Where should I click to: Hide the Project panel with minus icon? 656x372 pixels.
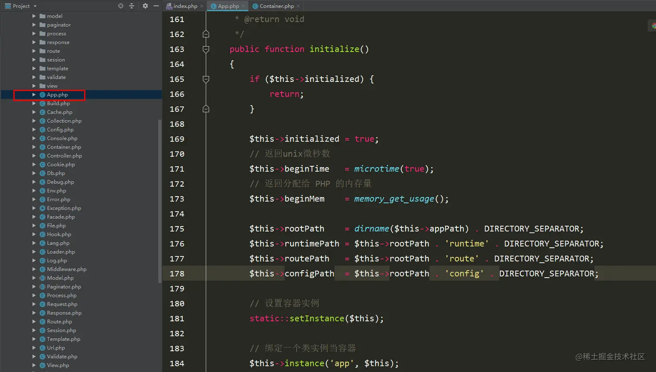pos(156,6)
